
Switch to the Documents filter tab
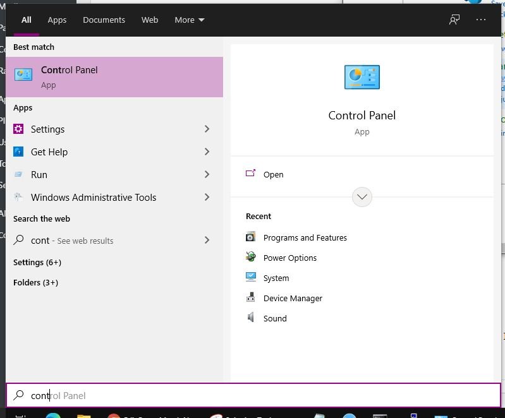click(104, 20)
